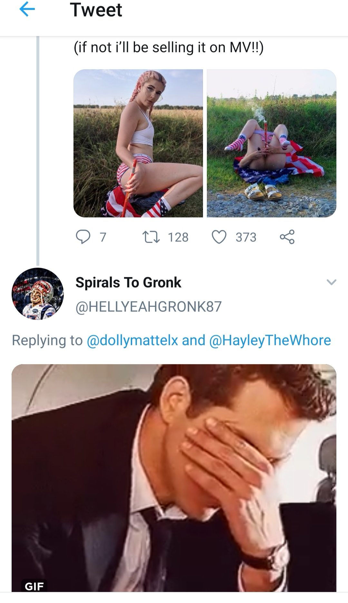Open the left photo in the tweet
This screenshot has height=603, width=348.
[138, 143]
